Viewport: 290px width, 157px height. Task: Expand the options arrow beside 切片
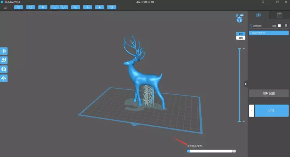pyautogui.click(x=252, y=111)
